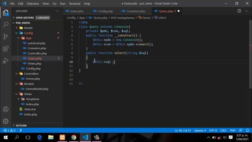The height and width of the screenshot is (142, 252).
Task: Open the Terminal menu
Action: click(x=74, y=4)
